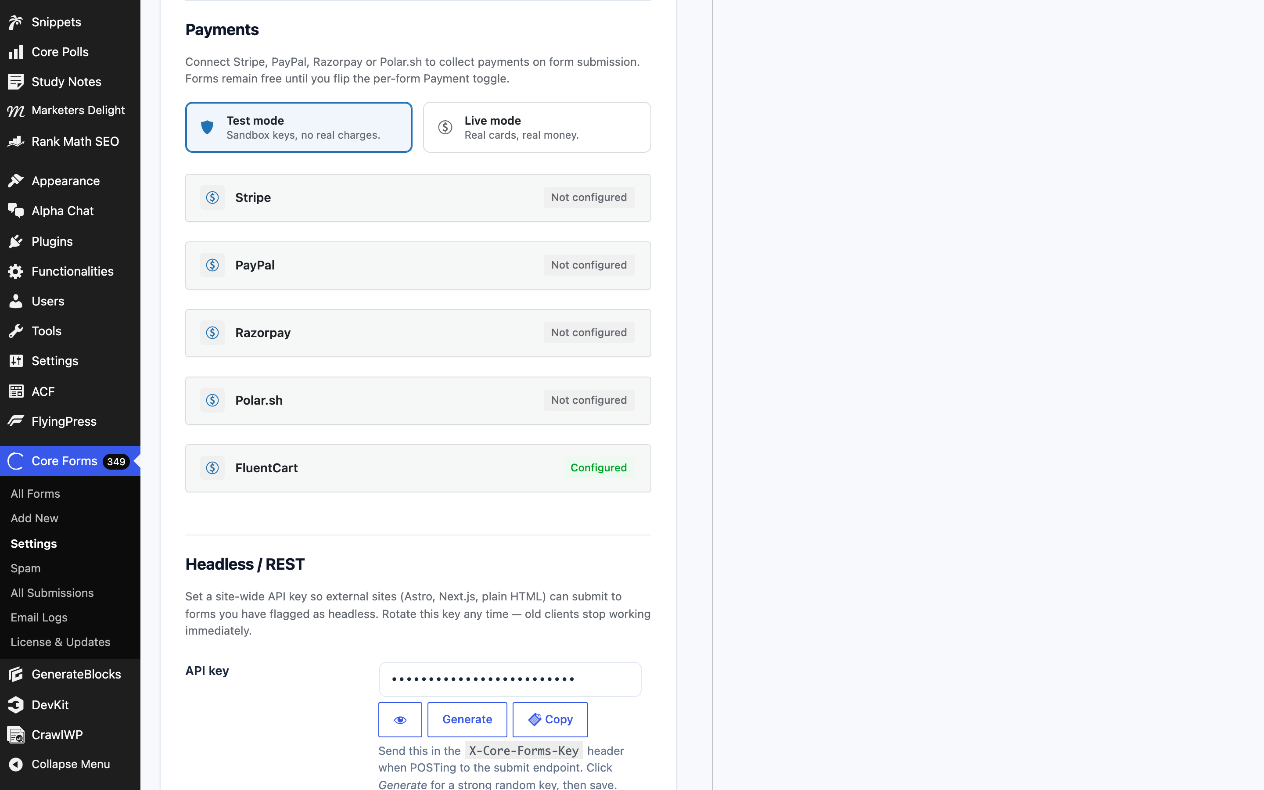The width and height of the screenshot is (1264, 790).
Task: Click Polar.sh's Not configured status badge
Action: tap(589, 400)
